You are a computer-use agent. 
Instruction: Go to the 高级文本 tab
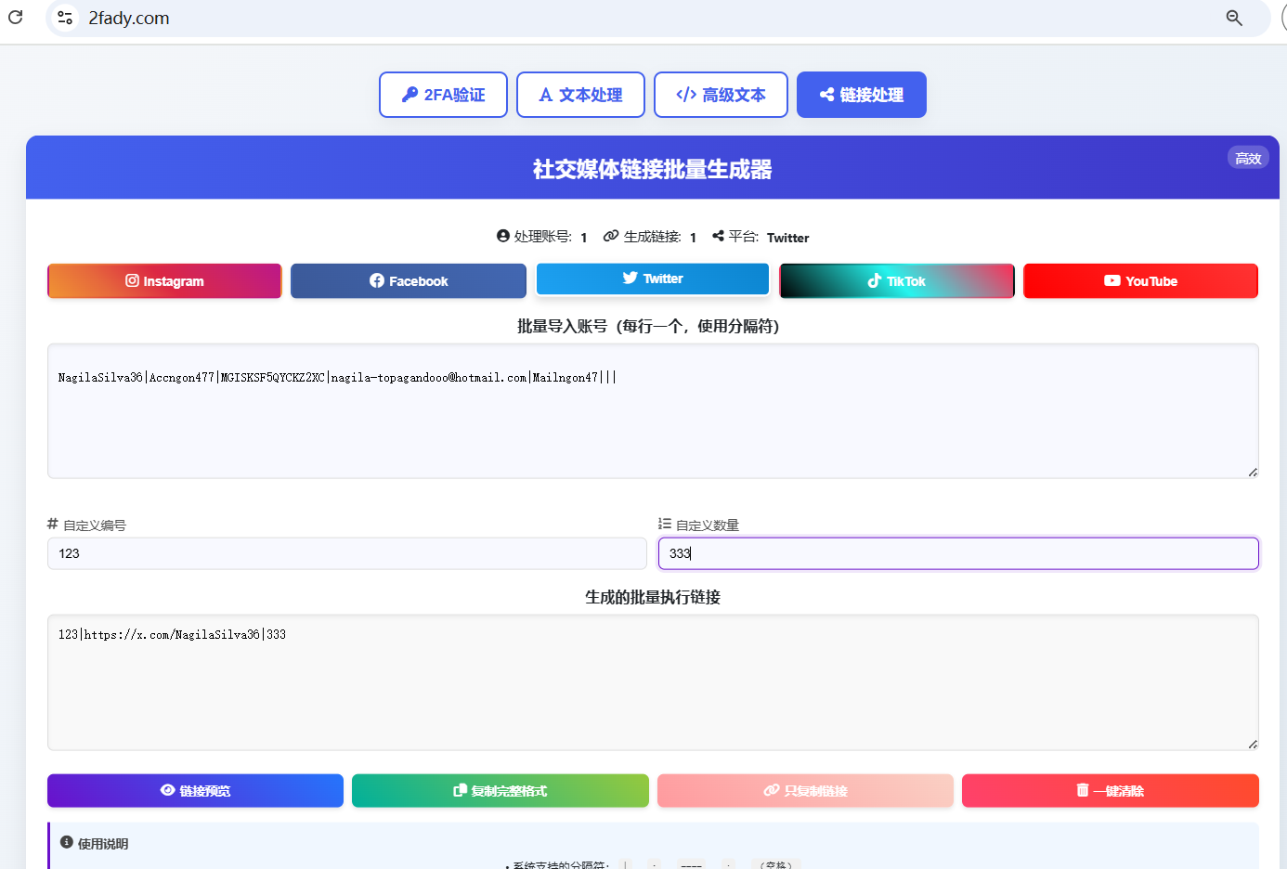click(721, 95)
